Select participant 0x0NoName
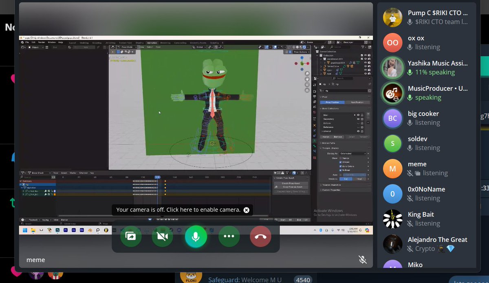Viewport: 489px width, 283px height. [426, 194]
